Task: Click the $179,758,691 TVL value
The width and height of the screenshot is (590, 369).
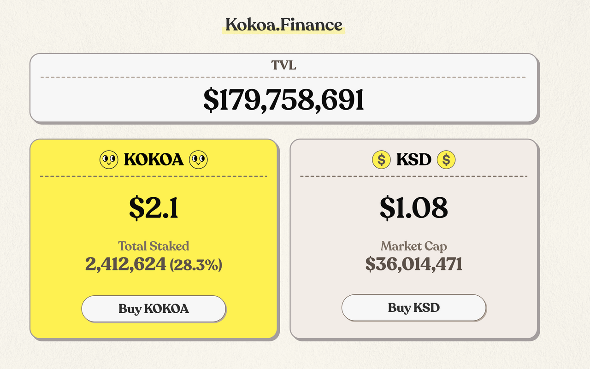Action: pyautogui.click(x=283, y=100)
